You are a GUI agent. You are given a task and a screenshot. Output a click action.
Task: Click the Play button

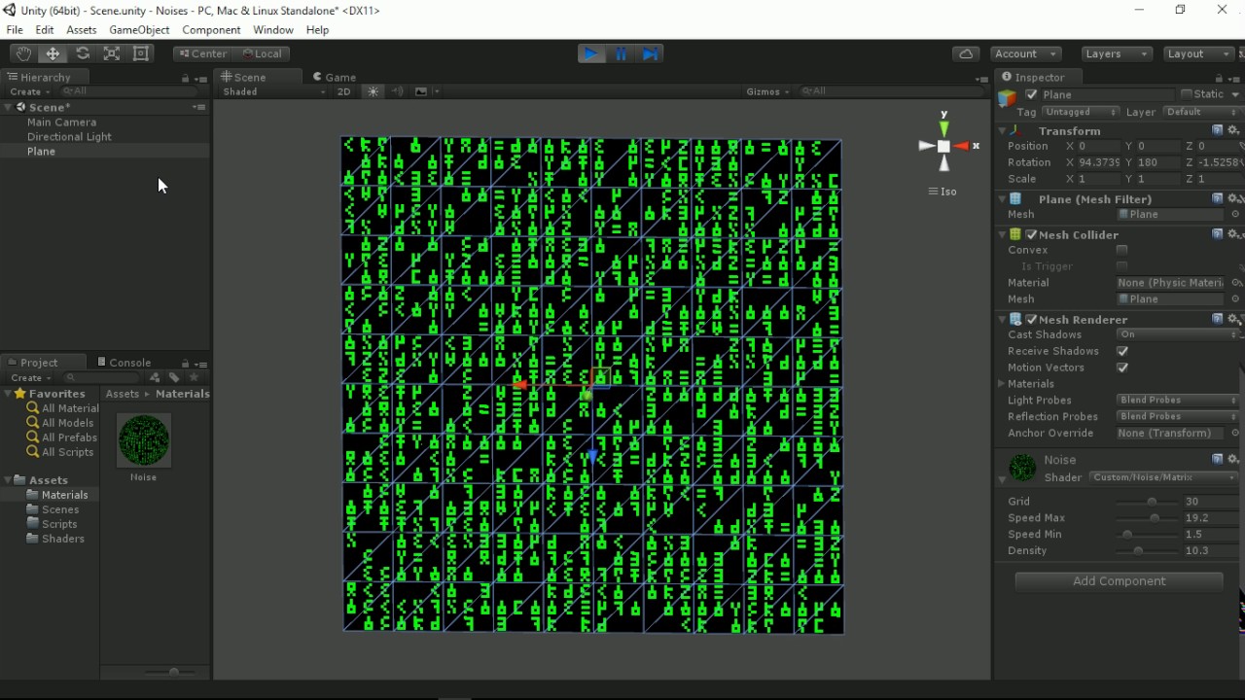tap(590, 53)
